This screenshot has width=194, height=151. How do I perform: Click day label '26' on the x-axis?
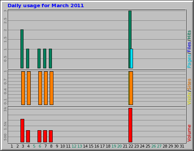(x=153, y=146)
